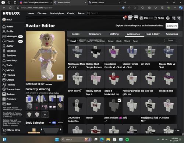Click the Roblox logo
184x143 pixels.
[11, 13]
